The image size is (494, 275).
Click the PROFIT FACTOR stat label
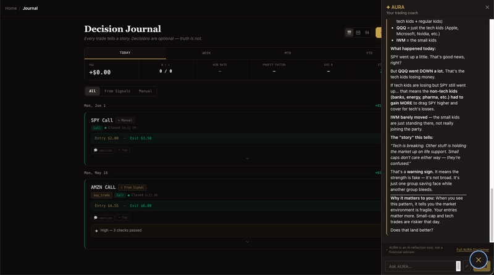point(274,65)
